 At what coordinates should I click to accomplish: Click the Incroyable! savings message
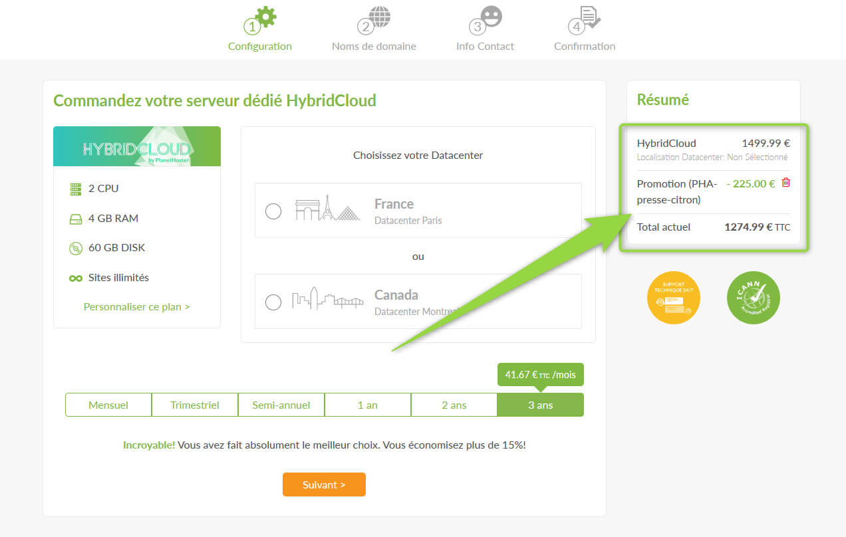point(325,445)
